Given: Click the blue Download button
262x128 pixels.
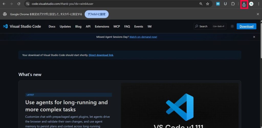Looking at the screenshot, I should 246,26.
